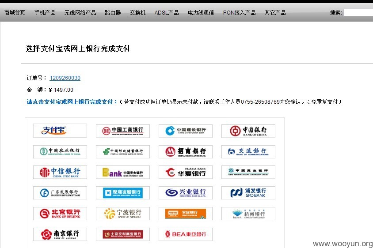373x248 pixels.
Task: Click the amount text ¥1497.00
Action: click(61, 90)
